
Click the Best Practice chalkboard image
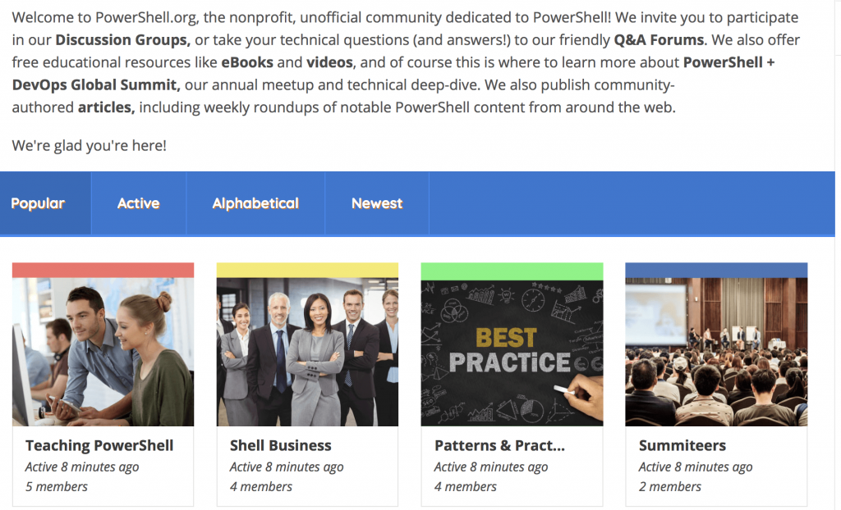tap(512, 348)
